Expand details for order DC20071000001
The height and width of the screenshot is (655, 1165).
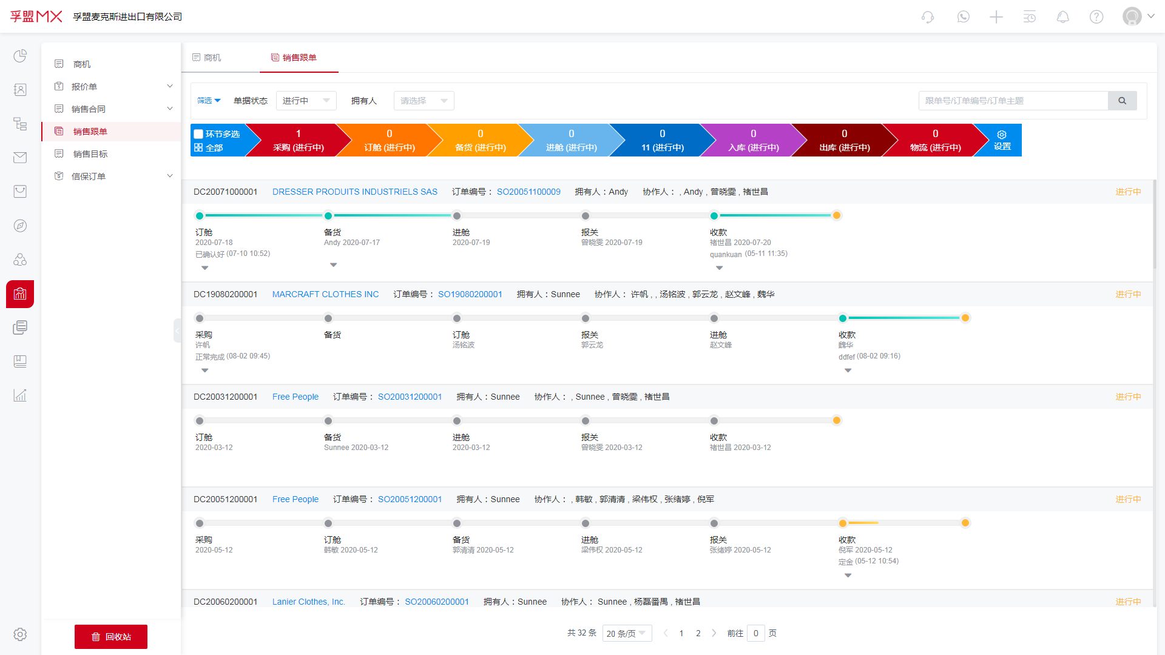(x=204, y=267)
